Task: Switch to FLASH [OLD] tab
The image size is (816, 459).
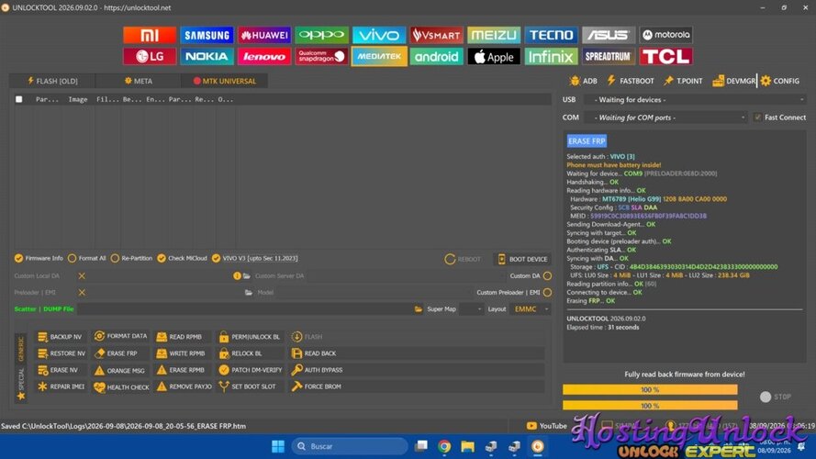Action: click(52, 81)
